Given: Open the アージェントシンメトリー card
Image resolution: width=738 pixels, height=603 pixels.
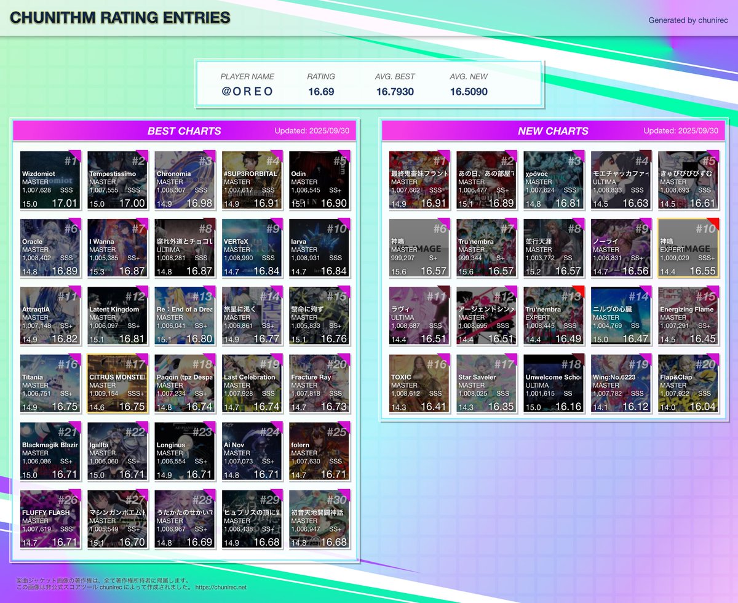Looking at the screenshot, I should pos(487,316).
